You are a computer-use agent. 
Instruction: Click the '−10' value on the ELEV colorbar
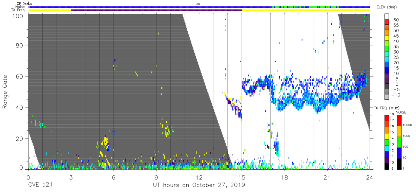coord(396,95)
